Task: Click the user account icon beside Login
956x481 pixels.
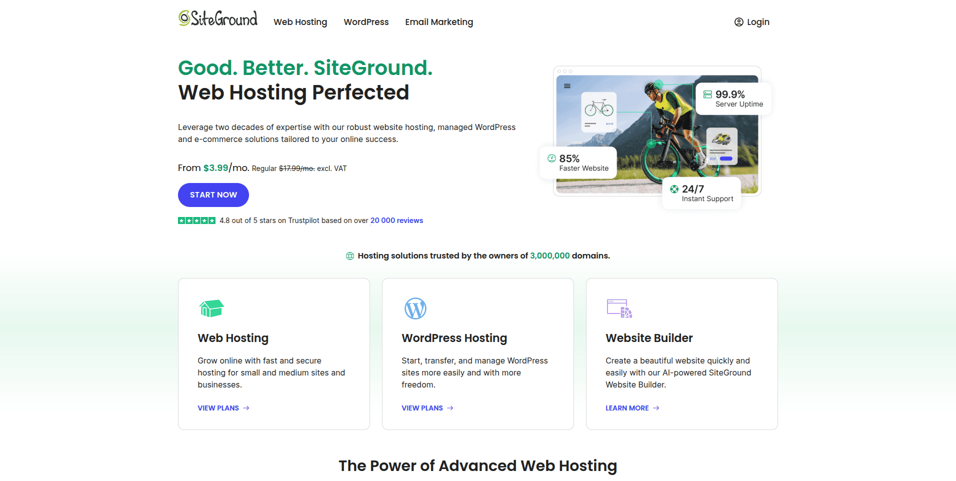Action: point(738,22)
